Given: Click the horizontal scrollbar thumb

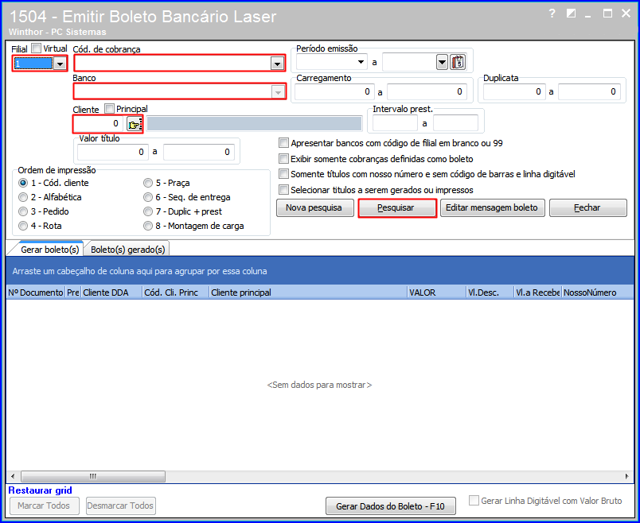Looking at the screenshot, I should (x=93, y=476).
